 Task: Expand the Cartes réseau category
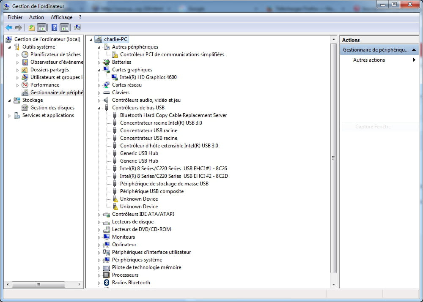click(99, 85)
